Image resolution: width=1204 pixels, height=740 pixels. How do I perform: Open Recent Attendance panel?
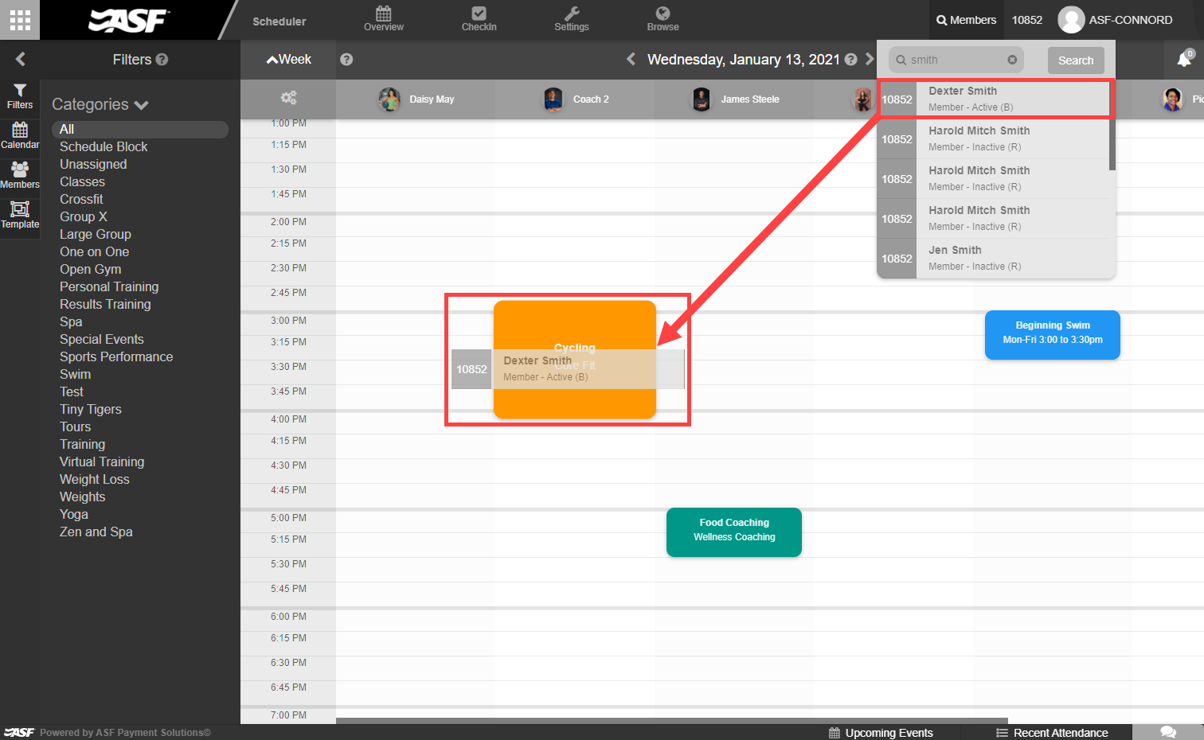click(x=1052, y=733)
